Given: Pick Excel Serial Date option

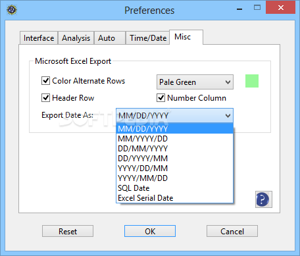Looking at the screenshot, I should pos(174,198).
